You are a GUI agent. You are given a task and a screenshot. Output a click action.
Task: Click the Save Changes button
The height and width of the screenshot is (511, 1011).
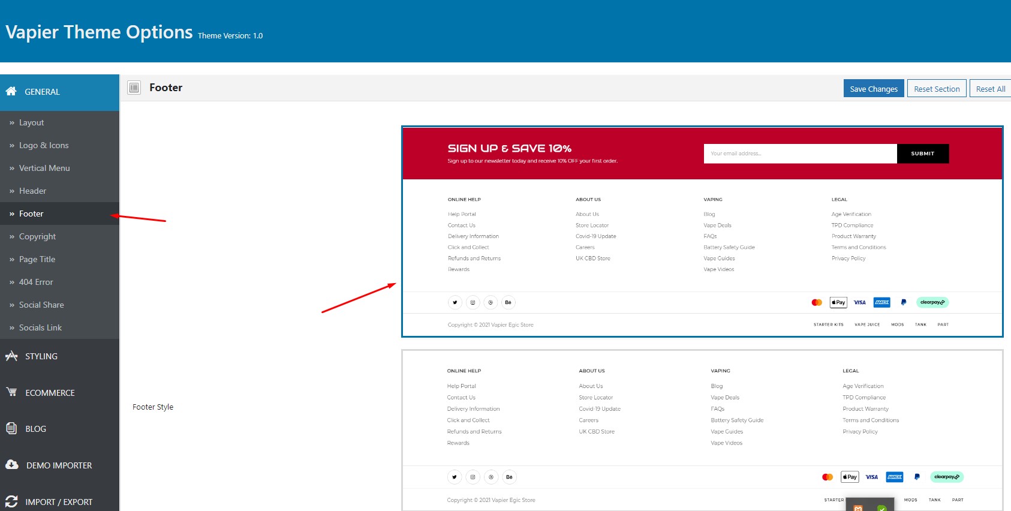[874, 89]
